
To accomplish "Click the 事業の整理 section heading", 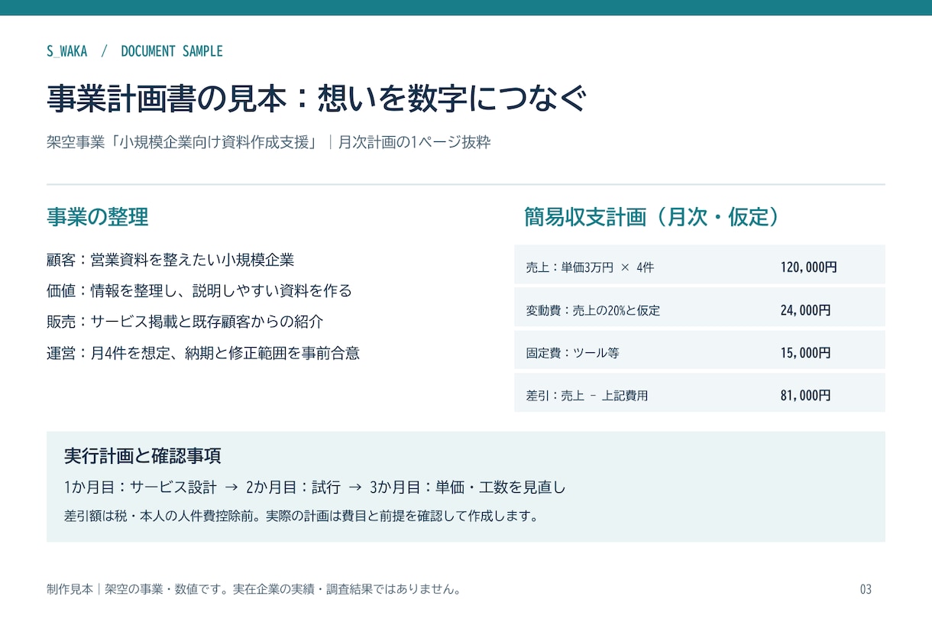I will pos(97,217).
